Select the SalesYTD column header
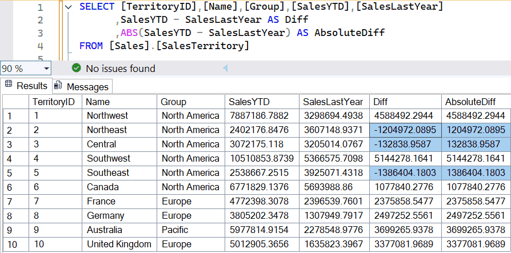The width and height of the screenshot is (511, 253). (262, 102)
